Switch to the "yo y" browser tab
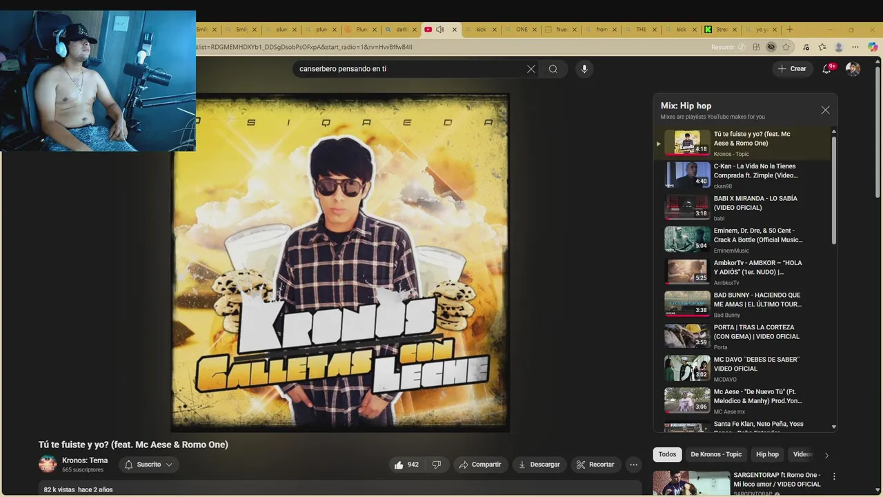Viewport: 883px width, 497px height. [761, 30]
